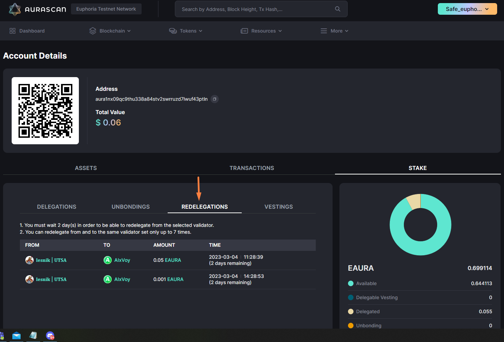Open AlxVoy validator in the 0.05 EAURA row
The width and height of the screenshot is (504, 342).
pos(122,260)
